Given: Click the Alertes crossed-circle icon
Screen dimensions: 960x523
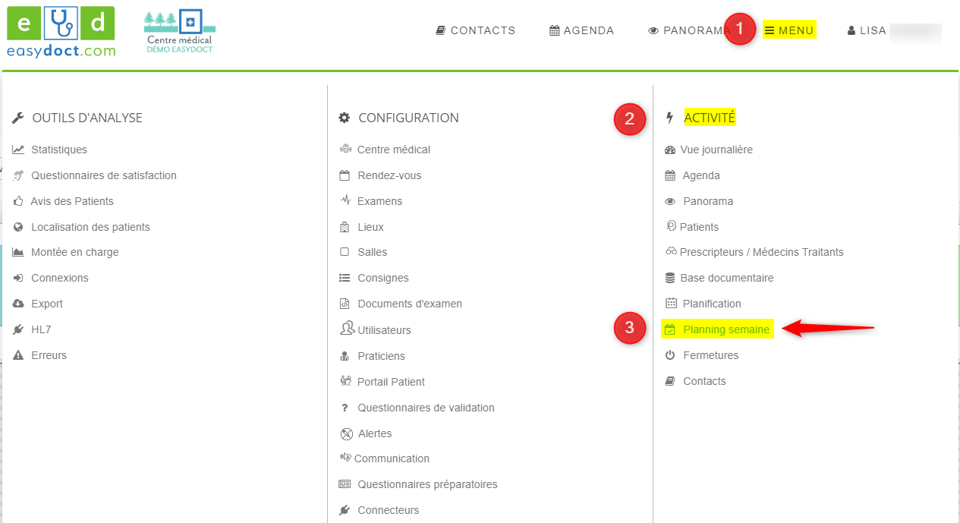Looking at the screenshot, I should (x=346, y=433).
